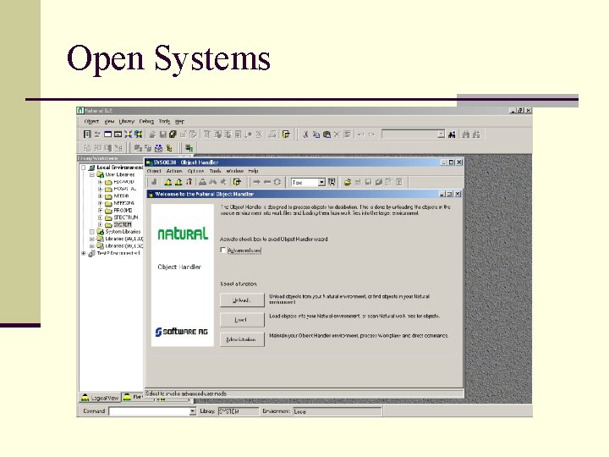
Task: Open the Options menu in Object Handler
Action: click(x=195, y=171)
